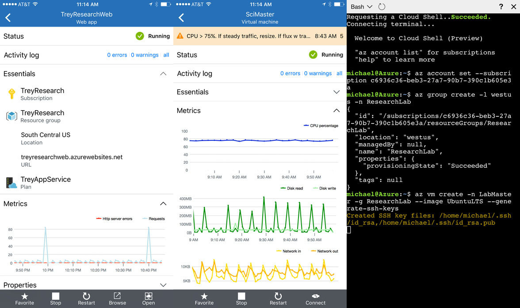Favorite the SciMaster virtual machine
The height and width of the screenshot is (308, 520).
point(204,299)
